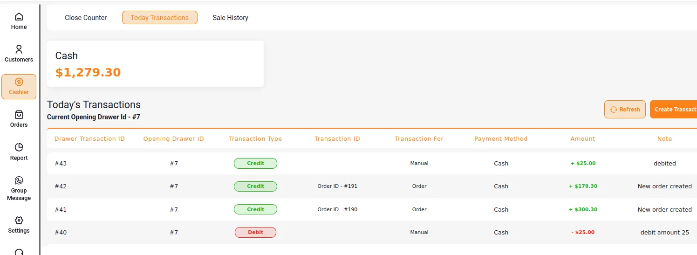Click the partially visible bottom sidebar icon
Screen dimensions: 697x255
(x=19, y=252)
